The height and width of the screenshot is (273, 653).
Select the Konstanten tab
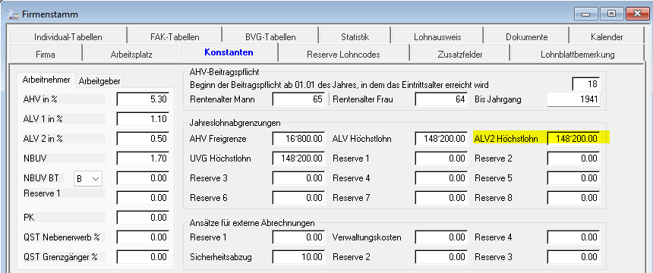coord(229,53)
